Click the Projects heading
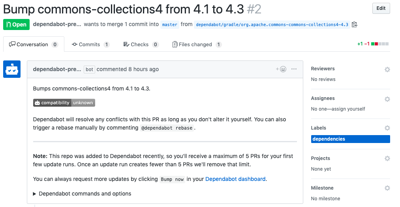Screen dimensions: 400x207 click(320, 158)
